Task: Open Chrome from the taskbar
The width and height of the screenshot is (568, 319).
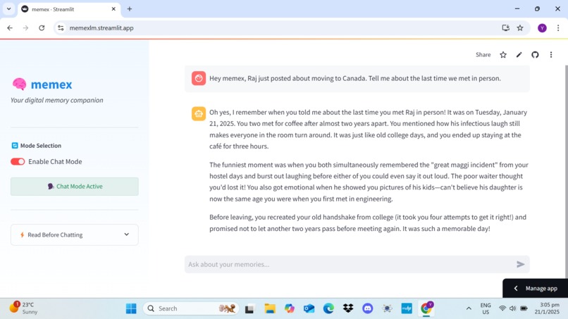Action: pos(426,308)
